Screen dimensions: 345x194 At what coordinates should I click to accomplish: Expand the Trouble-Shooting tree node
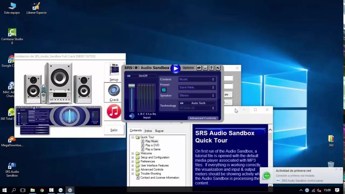133,174
